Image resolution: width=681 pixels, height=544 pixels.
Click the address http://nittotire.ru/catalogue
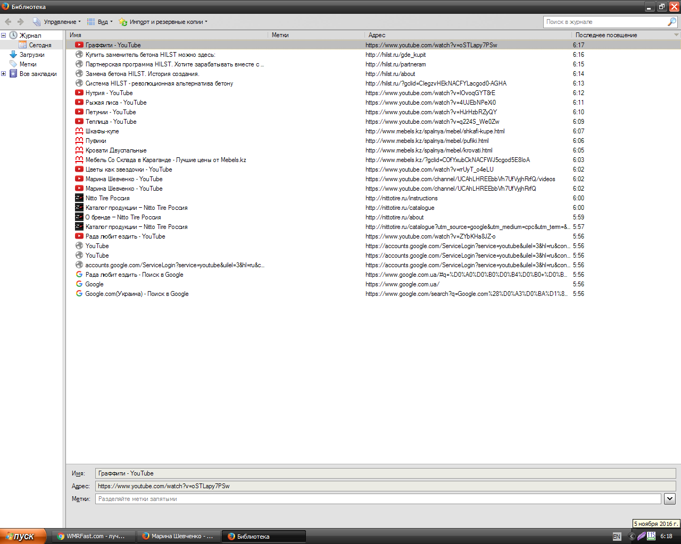[400, 208]
